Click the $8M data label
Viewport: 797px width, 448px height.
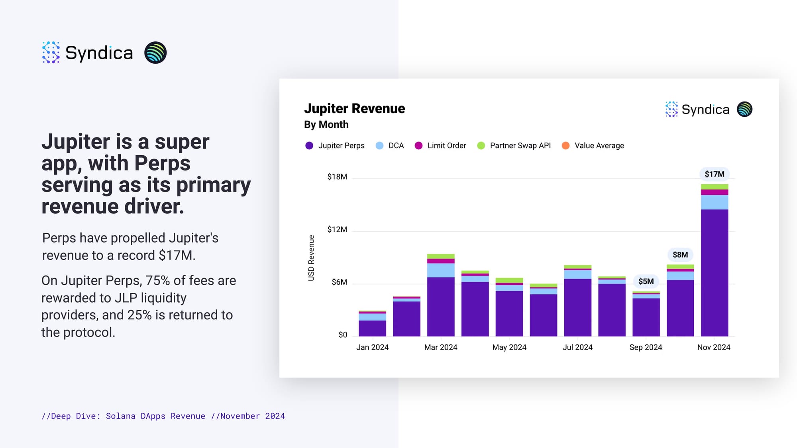click(680, 255)
